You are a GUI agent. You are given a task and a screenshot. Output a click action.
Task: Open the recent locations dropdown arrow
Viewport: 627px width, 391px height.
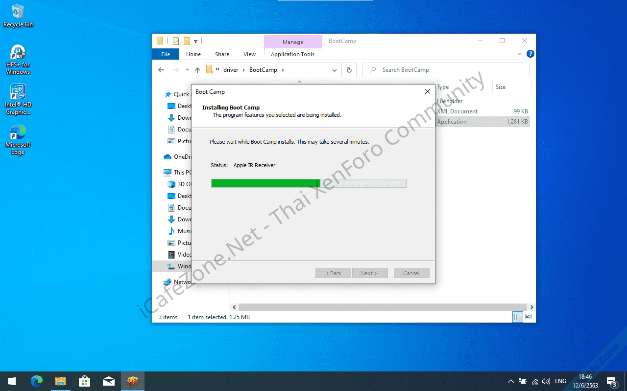187,70
